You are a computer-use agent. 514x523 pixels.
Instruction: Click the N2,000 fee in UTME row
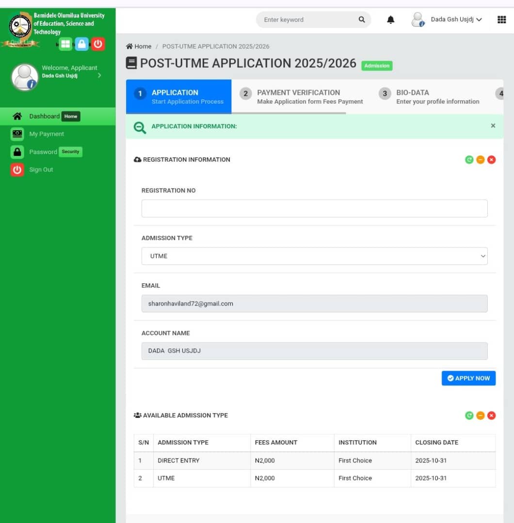tap(264, 478)
